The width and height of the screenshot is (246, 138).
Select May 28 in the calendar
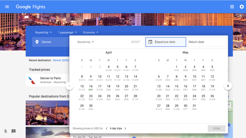[168, 107]
